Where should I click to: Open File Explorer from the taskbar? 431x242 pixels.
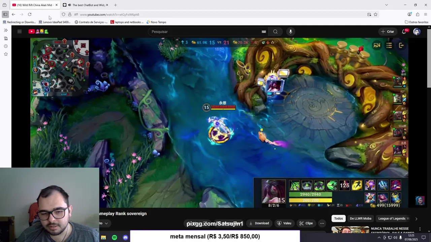pyautogui.click(x=104, y=238)
